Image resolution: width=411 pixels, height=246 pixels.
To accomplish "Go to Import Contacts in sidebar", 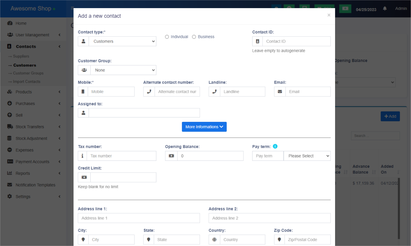I will (26, 82).
